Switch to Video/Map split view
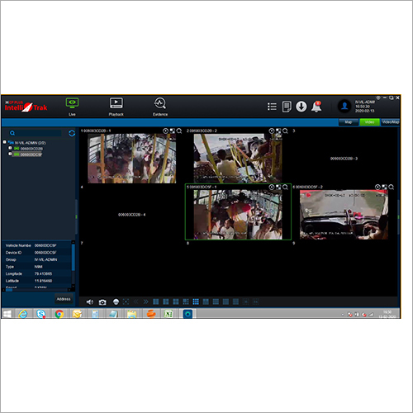The width and height of the screenshot is (413, 413). [x=391, y=122]
